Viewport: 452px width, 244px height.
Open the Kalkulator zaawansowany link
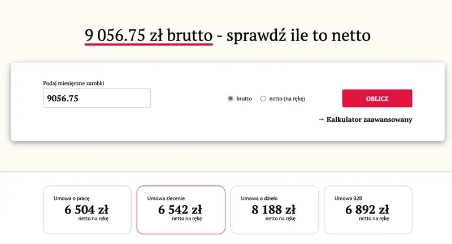369,119
